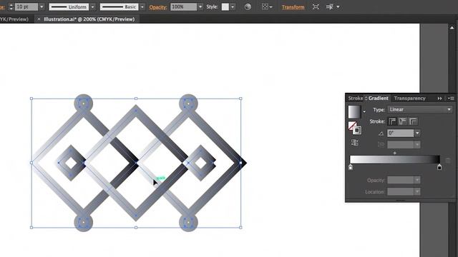Apply gradient across stroke
This screenshot has width=458, height=257.
pos(413,121)
